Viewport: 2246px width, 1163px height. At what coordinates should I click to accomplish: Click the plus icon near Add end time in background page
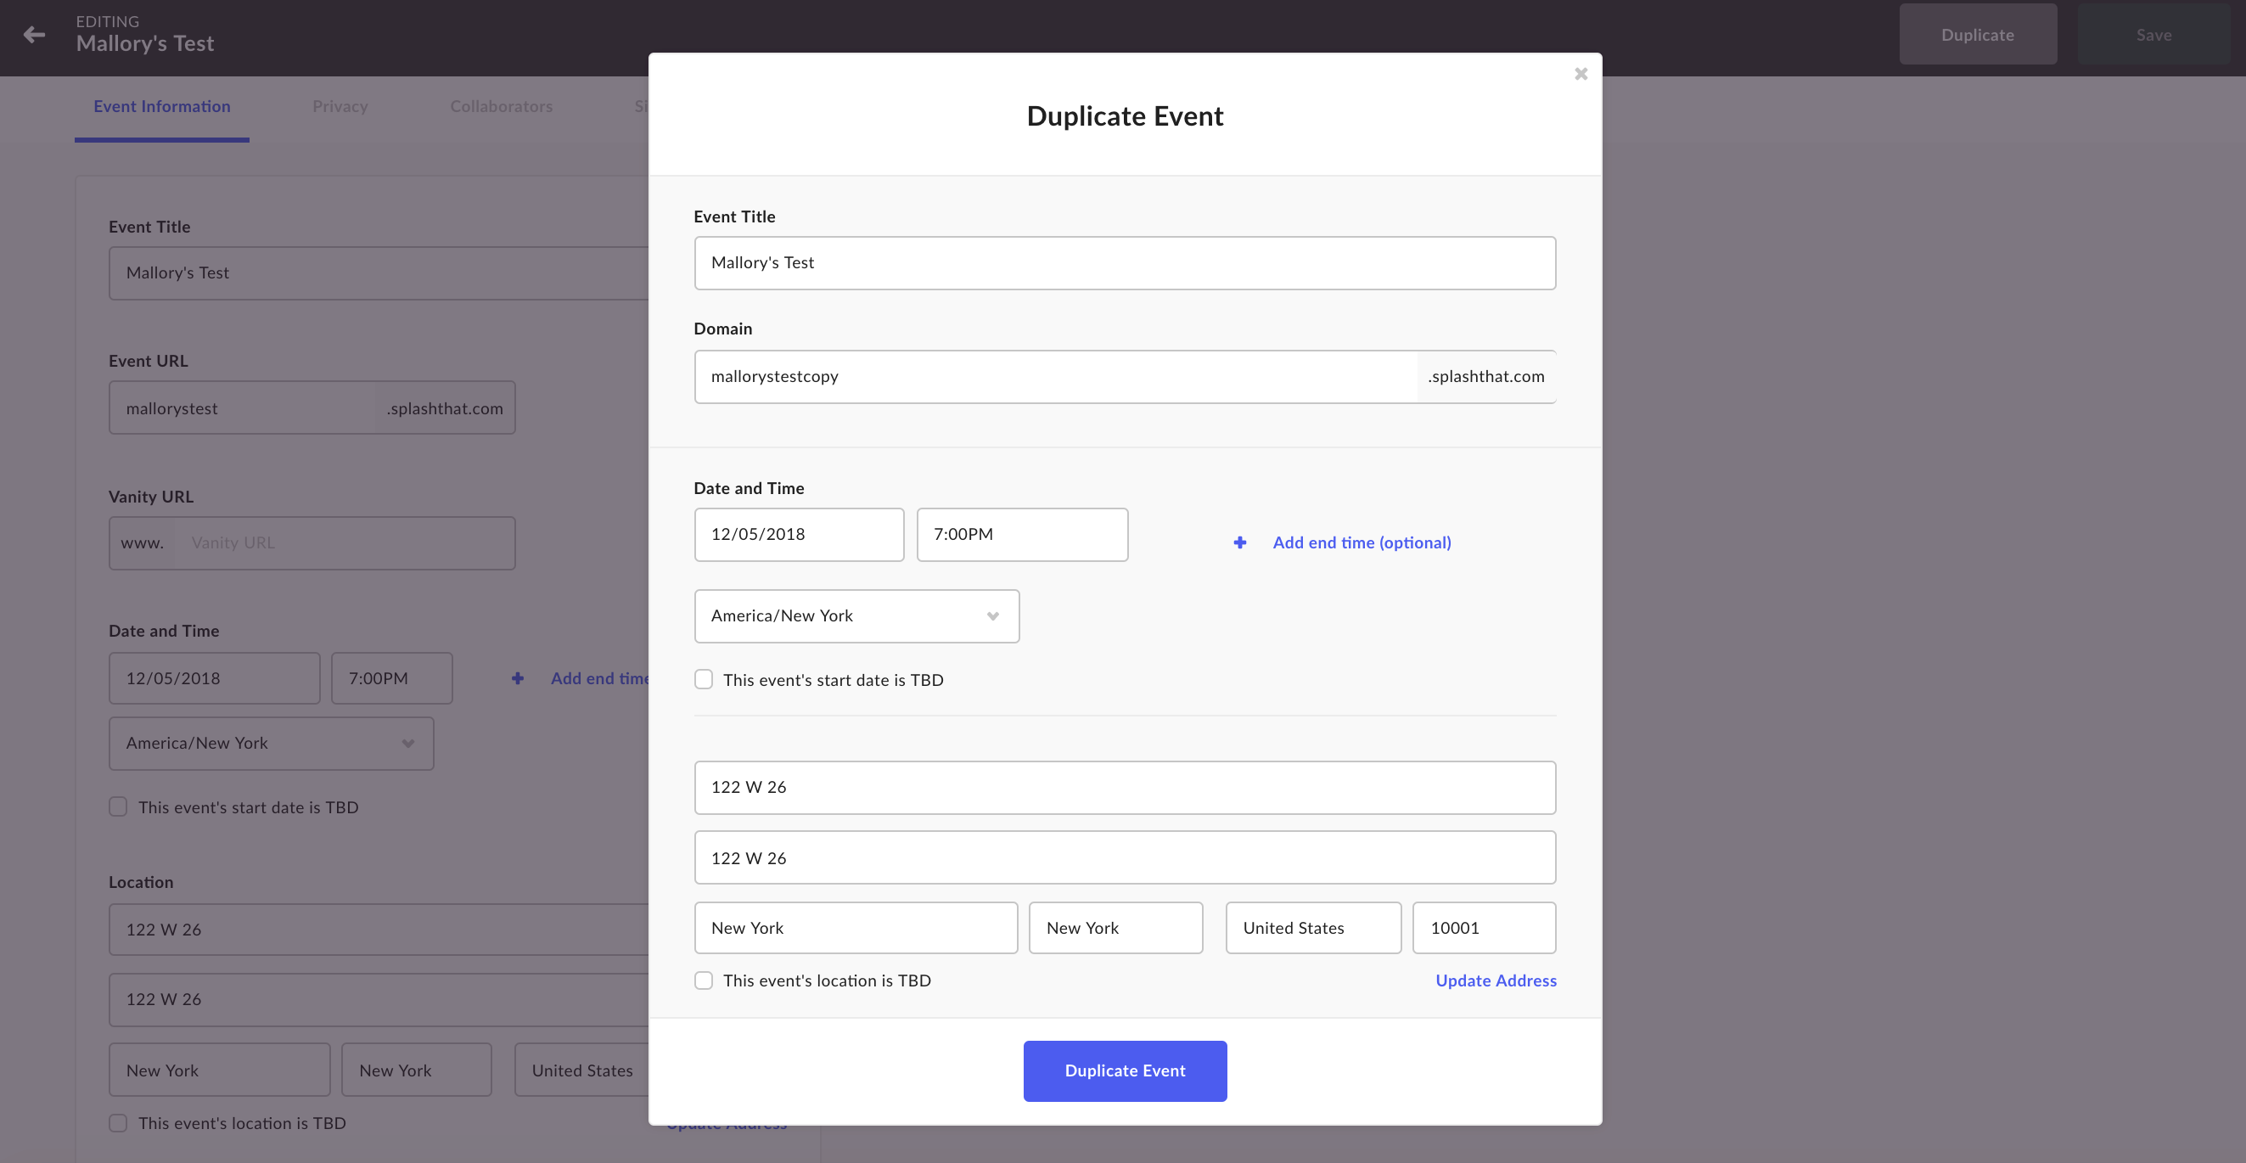pyautogui.click(x=517, y=678)
